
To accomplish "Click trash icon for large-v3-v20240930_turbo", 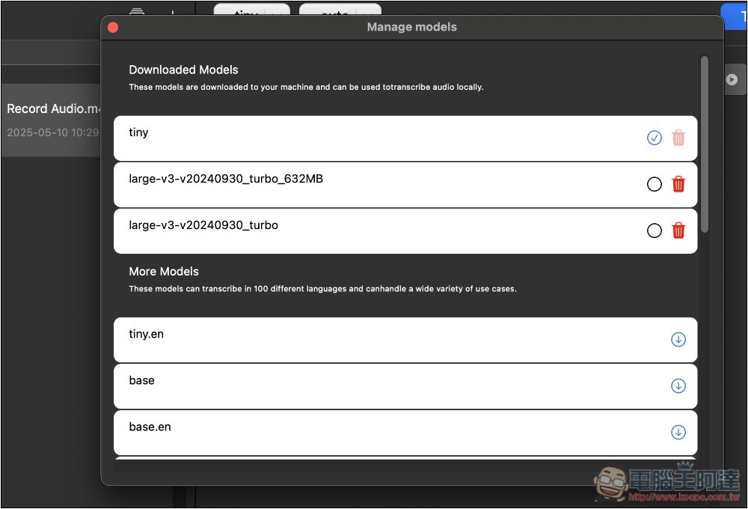I will (x=678, y=231).
